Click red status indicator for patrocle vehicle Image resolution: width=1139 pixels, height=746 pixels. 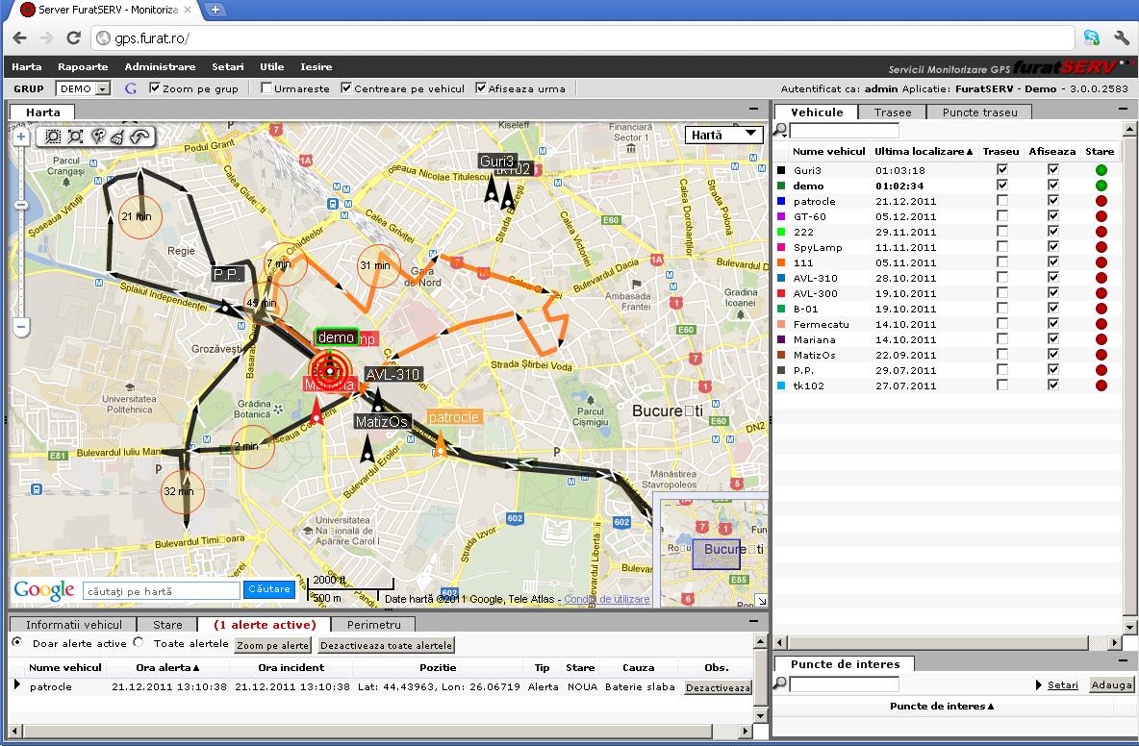(x=1101, y=201)
